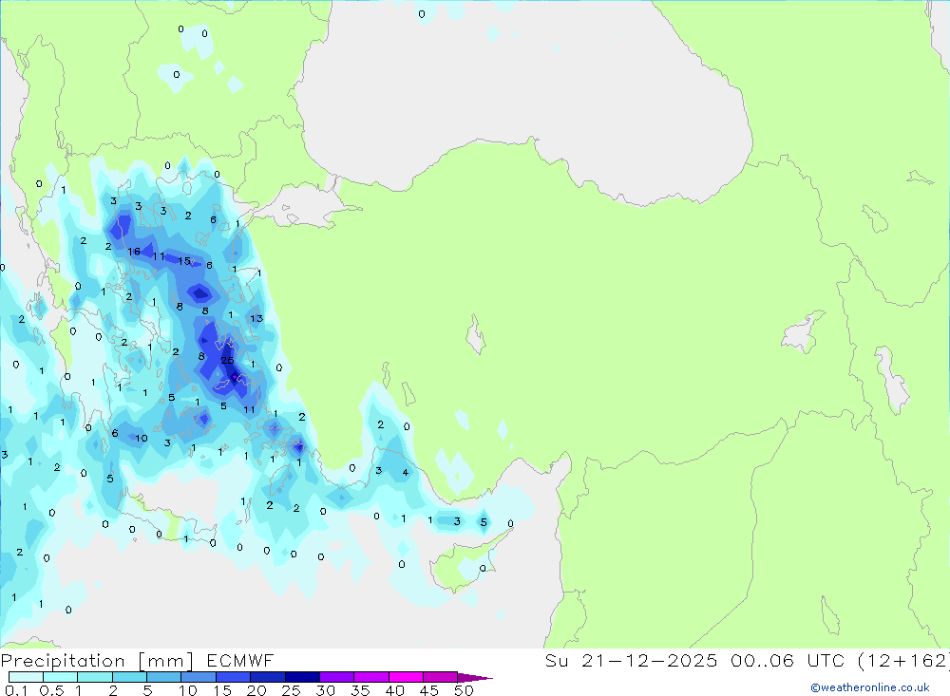The height and width of the screenshot is (696, 950).
Task: Pick the 1–2 mm legend color box
Action: pos(94,677)
